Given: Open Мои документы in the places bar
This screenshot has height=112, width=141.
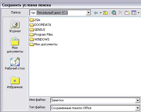Looking at the screenshot, I should point(15,45).
